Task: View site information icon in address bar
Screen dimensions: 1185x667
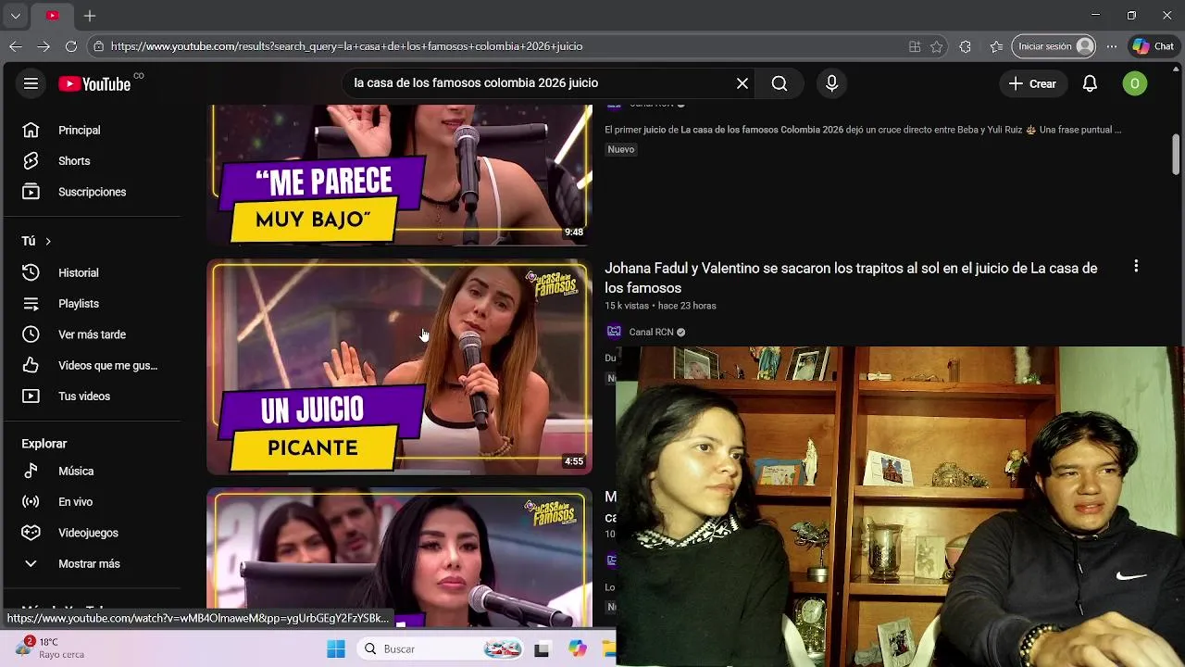Action: [98, 46]
